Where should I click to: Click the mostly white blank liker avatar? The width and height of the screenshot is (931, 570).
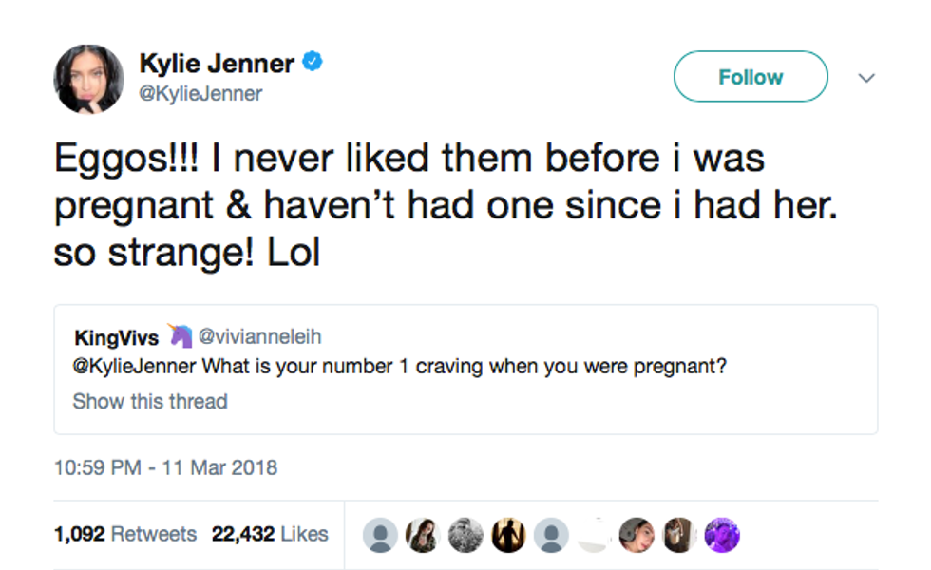point(594,535)
